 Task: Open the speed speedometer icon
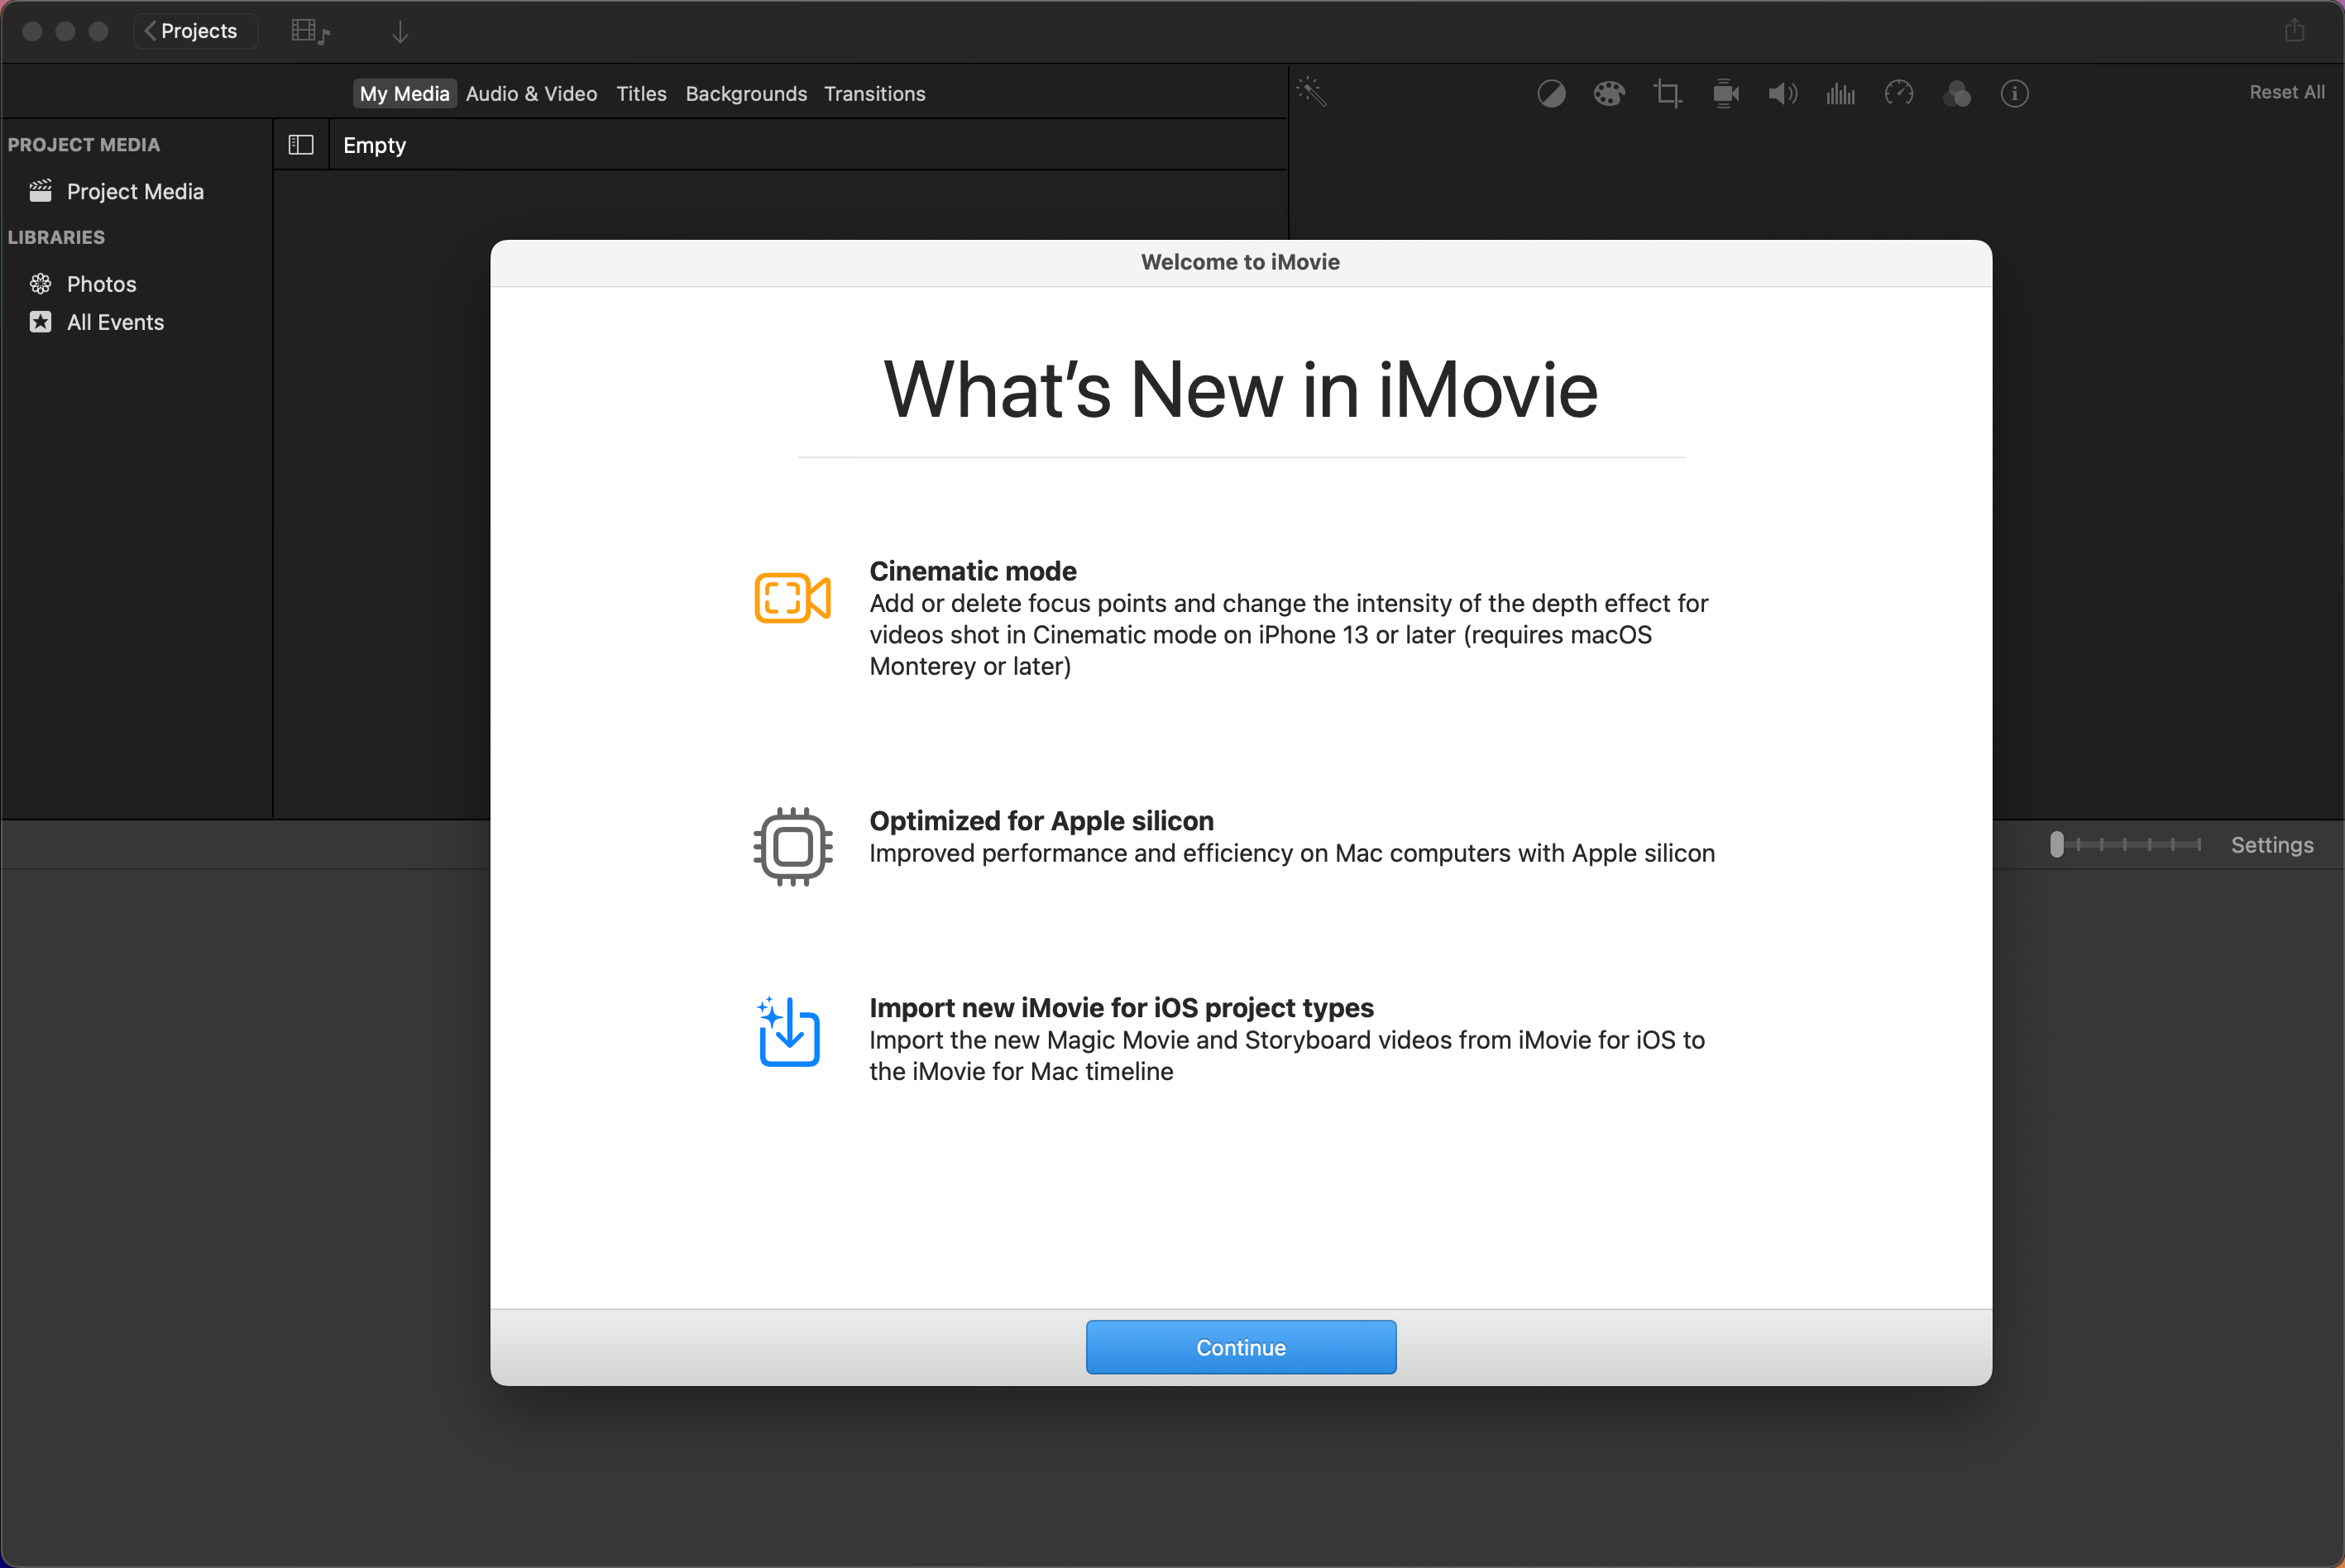click(1898, 94)
